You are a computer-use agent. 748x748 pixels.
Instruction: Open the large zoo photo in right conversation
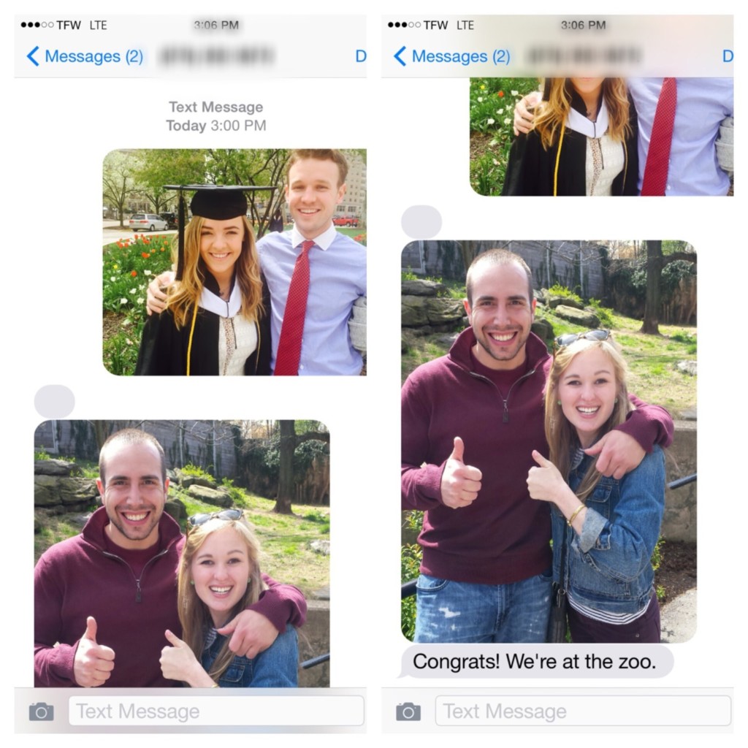point(549,441)
